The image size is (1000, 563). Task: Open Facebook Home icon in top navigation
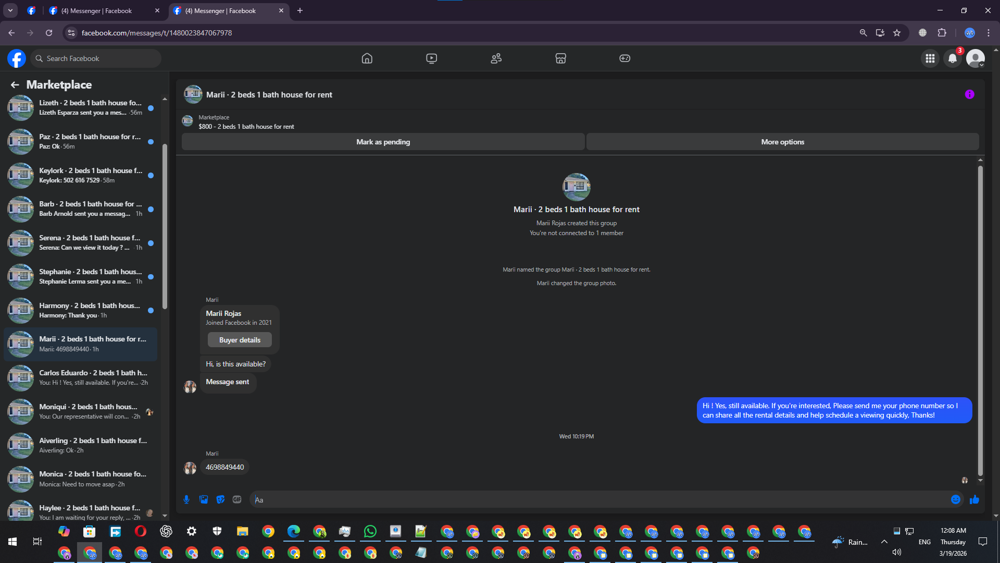367,58
